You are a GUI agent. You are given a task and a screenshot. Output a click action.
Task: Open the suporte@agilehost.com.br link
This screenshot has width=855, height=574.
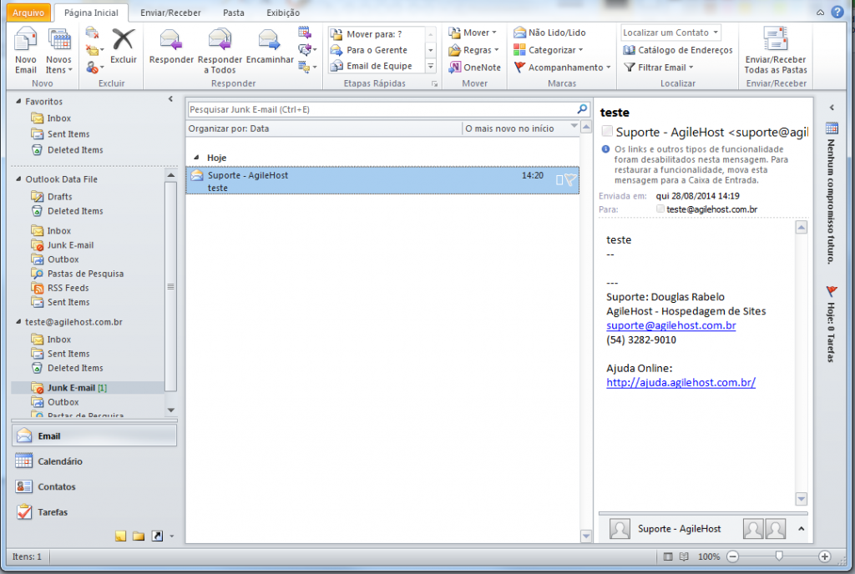pyautogui.click(x=670, y=325)
